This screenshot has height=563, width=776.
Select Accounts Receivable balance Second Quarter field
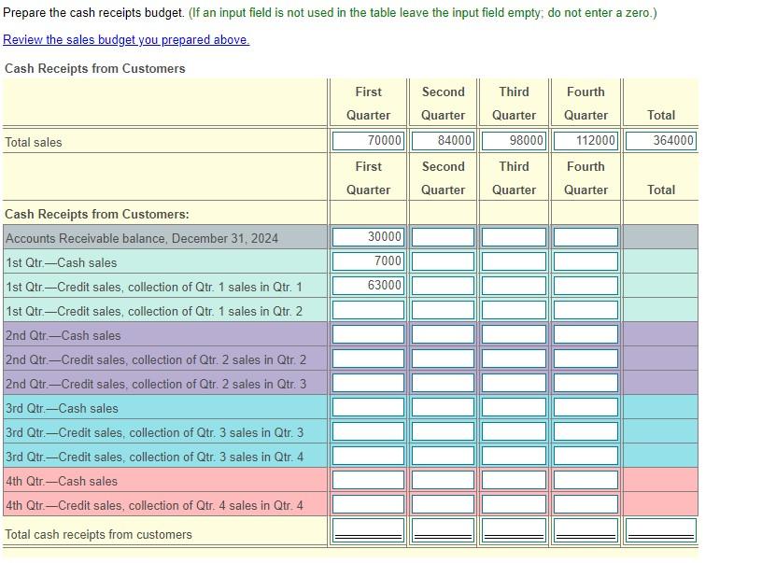pos(443,237)
